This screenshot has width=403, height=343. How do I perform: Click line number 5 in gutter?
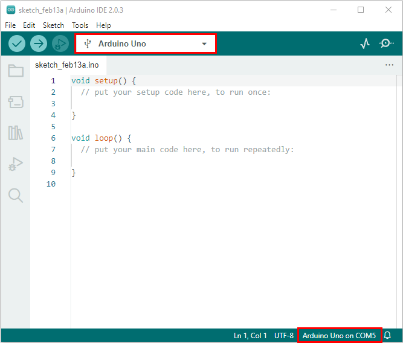(x=53, y=127)
